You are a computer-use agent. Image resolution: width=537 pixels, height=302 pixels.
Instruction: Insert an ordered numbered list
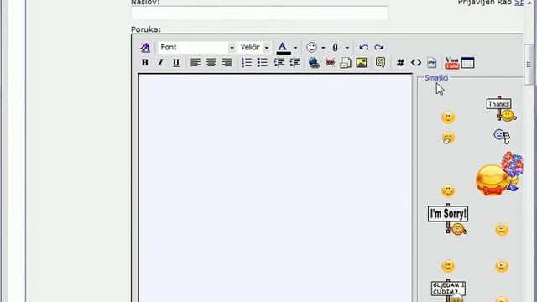click(247, 63)
